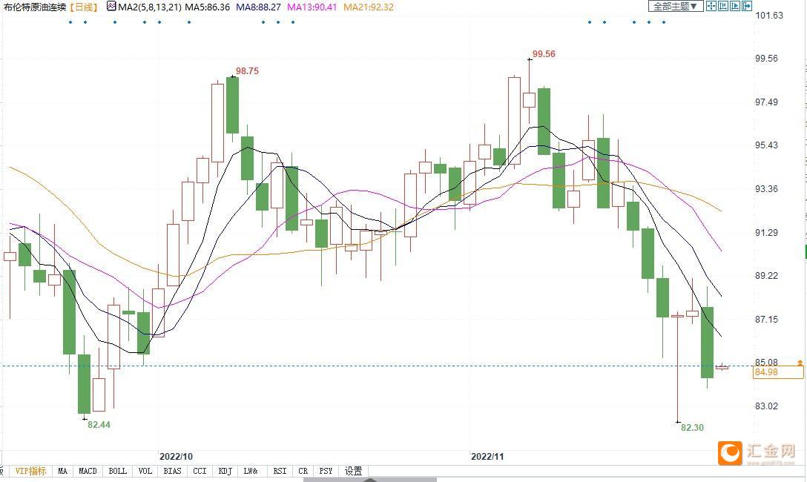The height and width of the screenshot is (482, 807).
Task: Click the 82.30 low price label
Action: (x=692, y=427)
